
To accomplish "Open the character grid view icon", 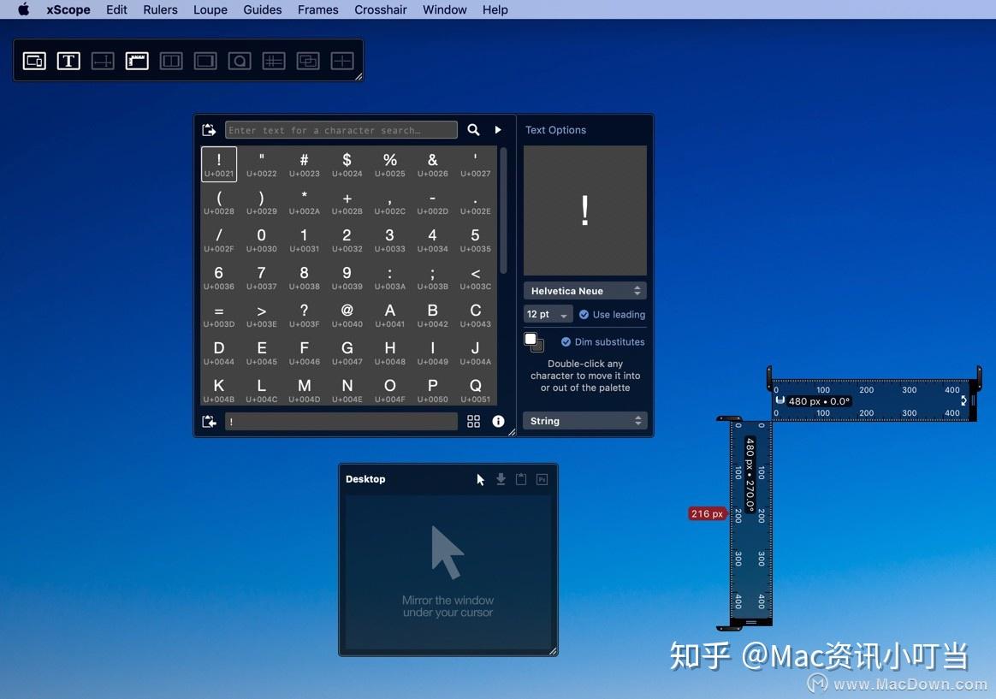I will [x=473, y=421].
